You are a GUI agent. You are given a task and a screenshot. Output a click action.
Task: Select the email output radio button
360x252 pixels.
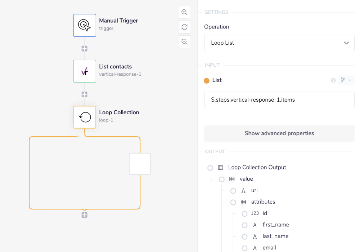click(245, 248)
